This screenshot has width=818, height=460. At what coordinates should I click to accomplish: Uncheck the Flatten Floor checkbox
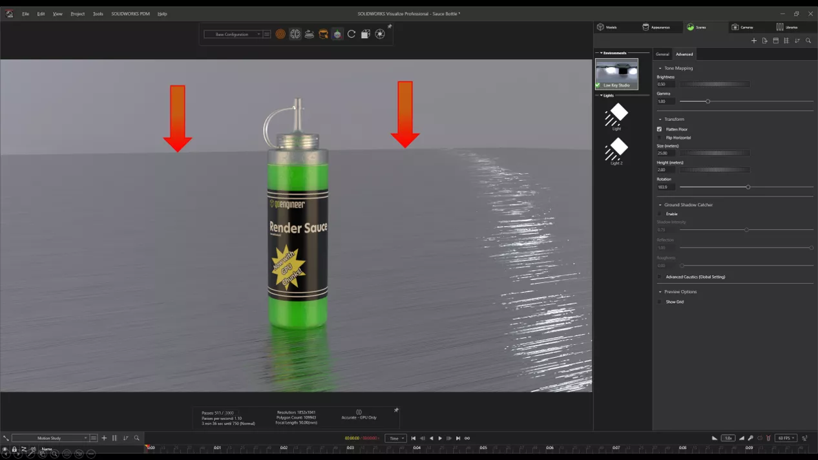point(659,129)
